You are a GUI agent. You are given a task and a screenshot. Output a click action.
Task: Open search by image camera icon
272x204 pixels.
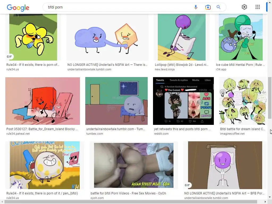coord(208,7)
